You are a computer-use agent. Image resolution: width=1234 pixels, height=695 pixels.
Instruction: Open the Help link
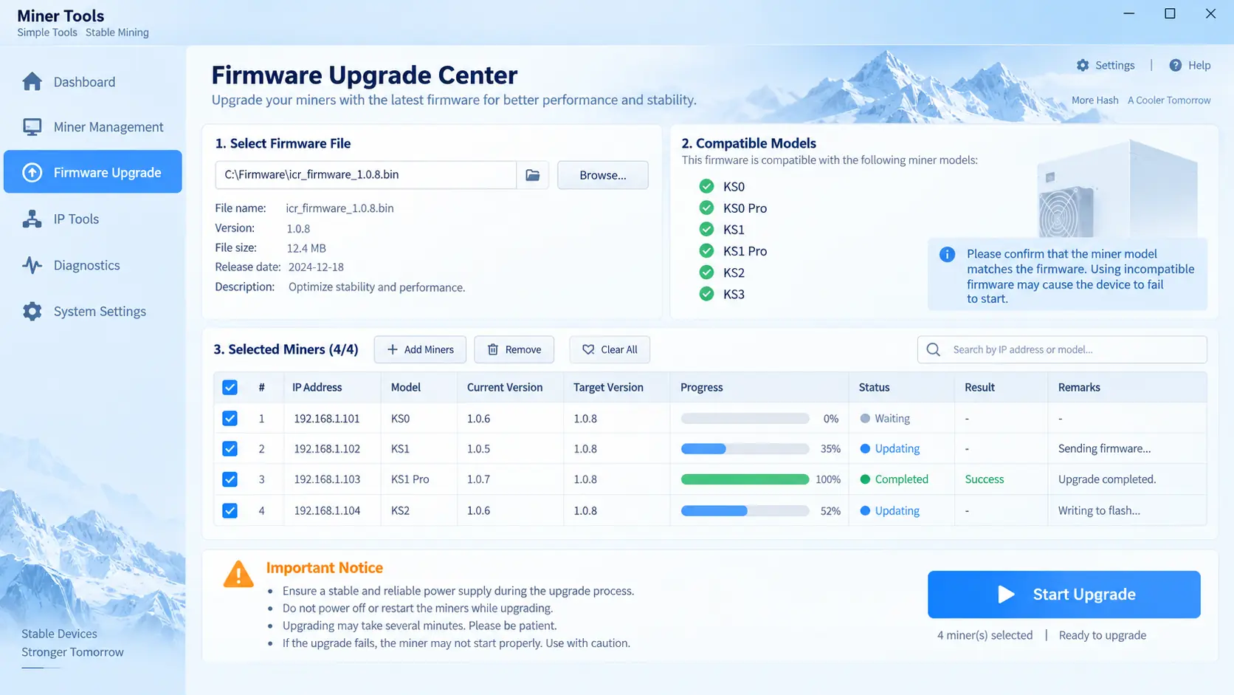[1190, 65]
